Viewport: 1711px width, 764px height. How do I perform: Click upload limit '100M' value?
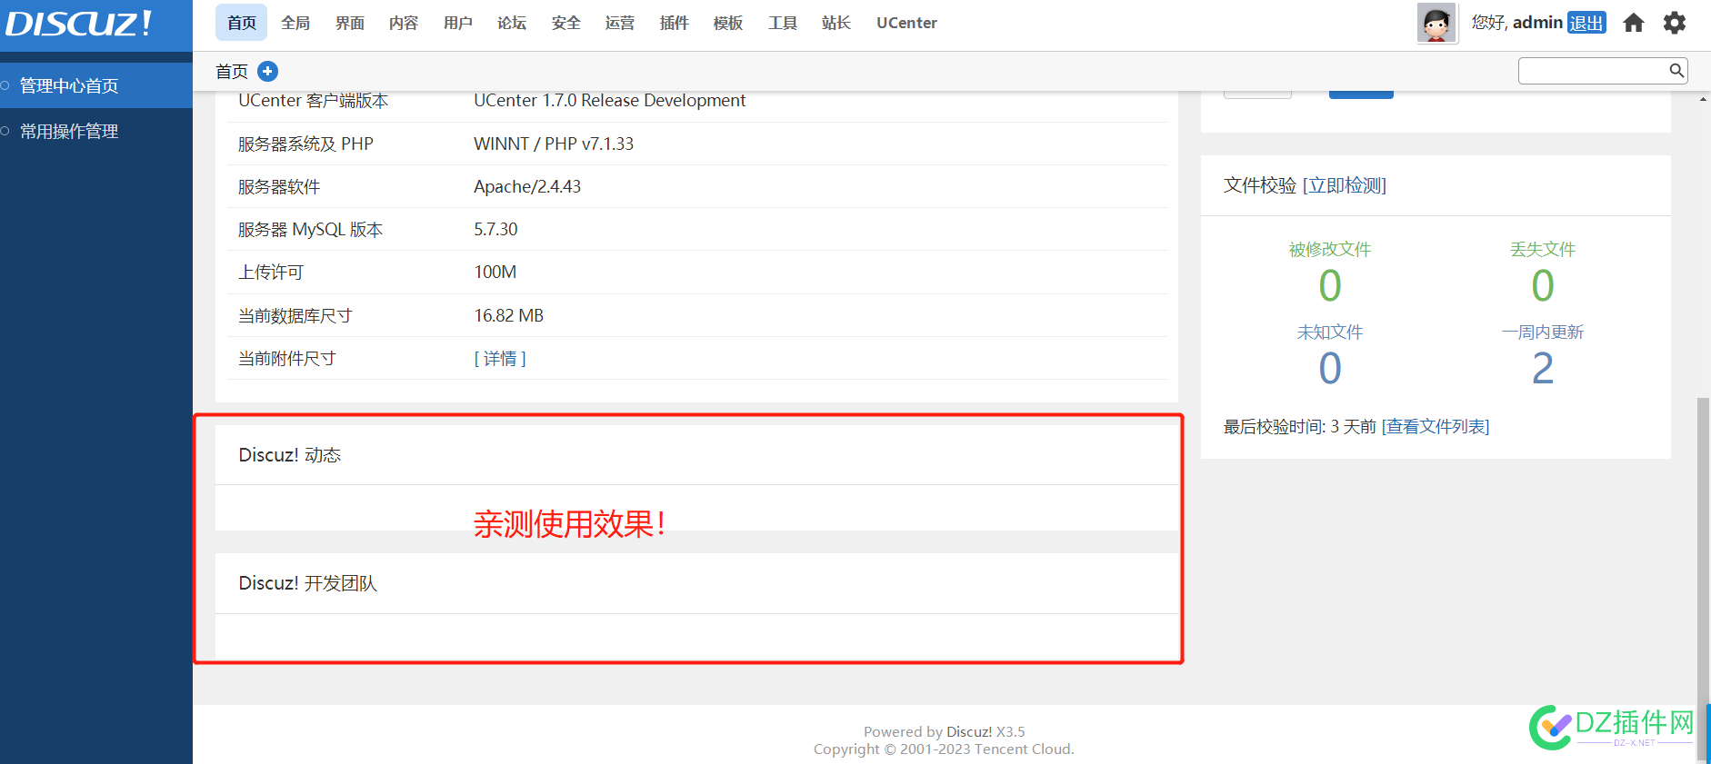(x=495, y=272)
